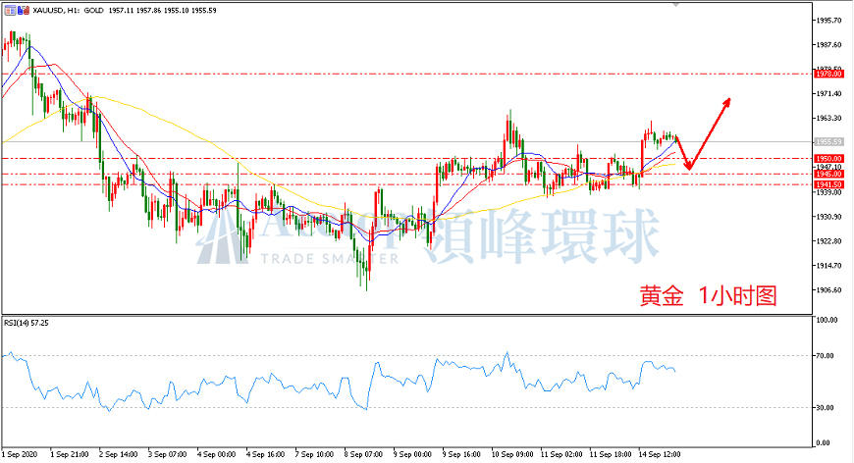Click the gray chart shift triangle marker
854x463 pixels.
coord(676,4)
